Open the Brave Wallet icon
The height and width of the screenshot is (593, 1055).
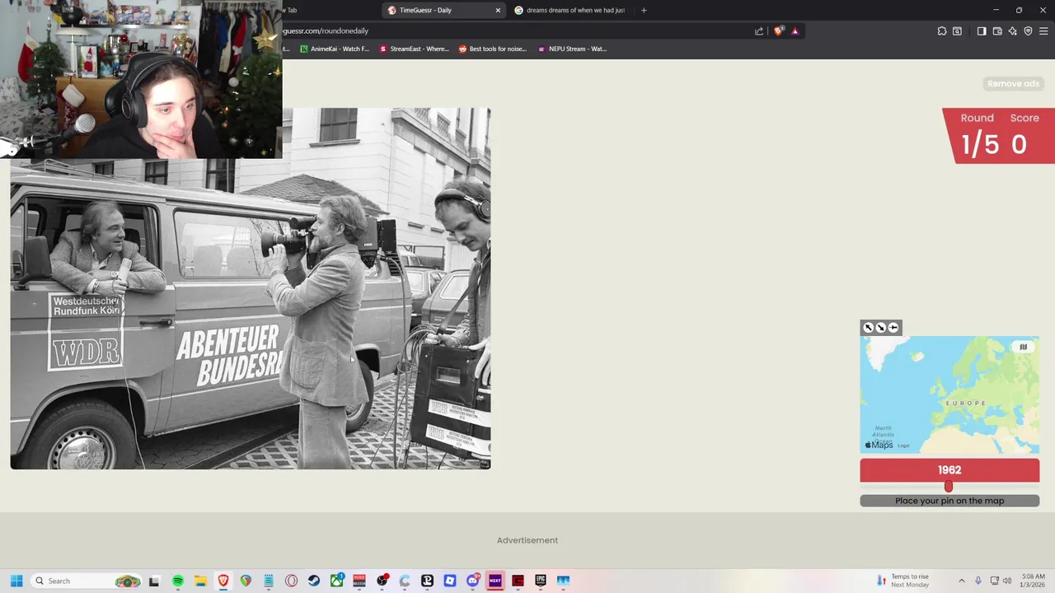tap(997, 31)
